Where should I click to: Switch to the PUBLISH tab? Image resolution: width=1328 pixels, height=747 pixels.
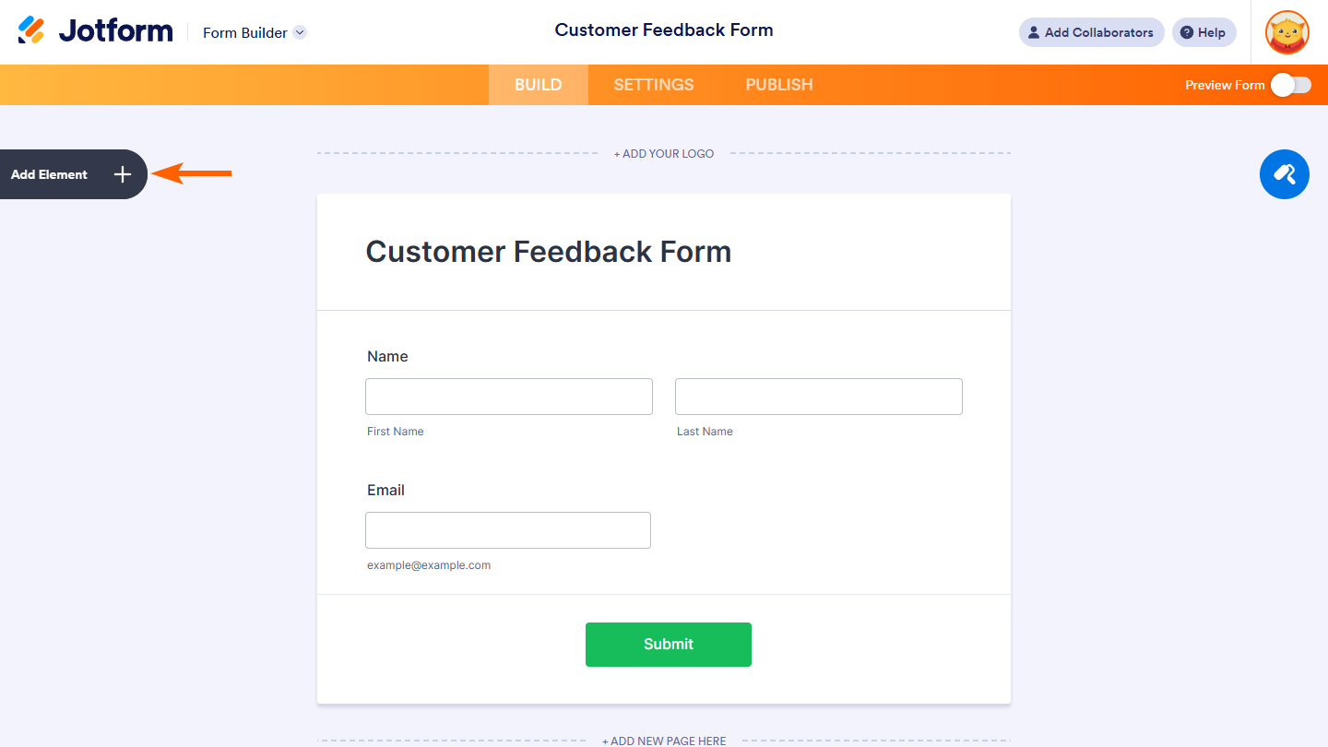pos(779,85)
